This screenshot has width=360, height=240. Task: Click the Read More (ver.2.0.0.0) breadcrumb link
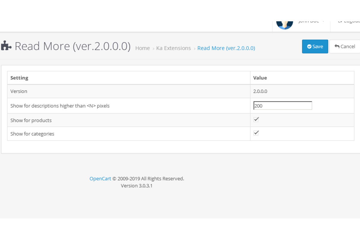coord(226,48)
